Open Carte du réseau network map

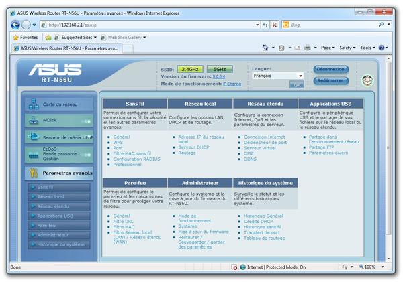pos(59,104)
